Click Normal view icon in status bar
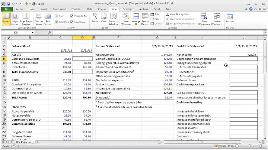The height and width of the screenshot is (150, 268). pyautogui.click(x=216, y=146)
